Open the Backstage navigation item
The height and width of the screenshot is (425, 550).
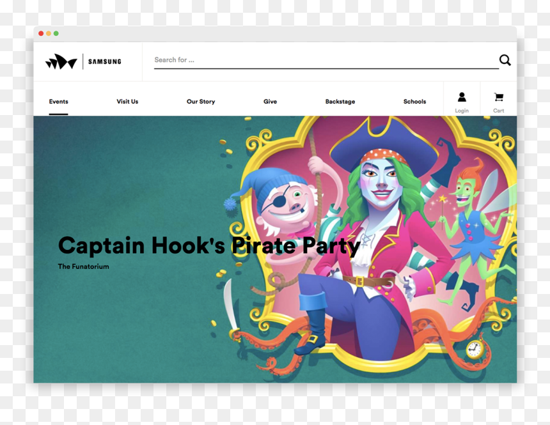(x=340, y=102)
